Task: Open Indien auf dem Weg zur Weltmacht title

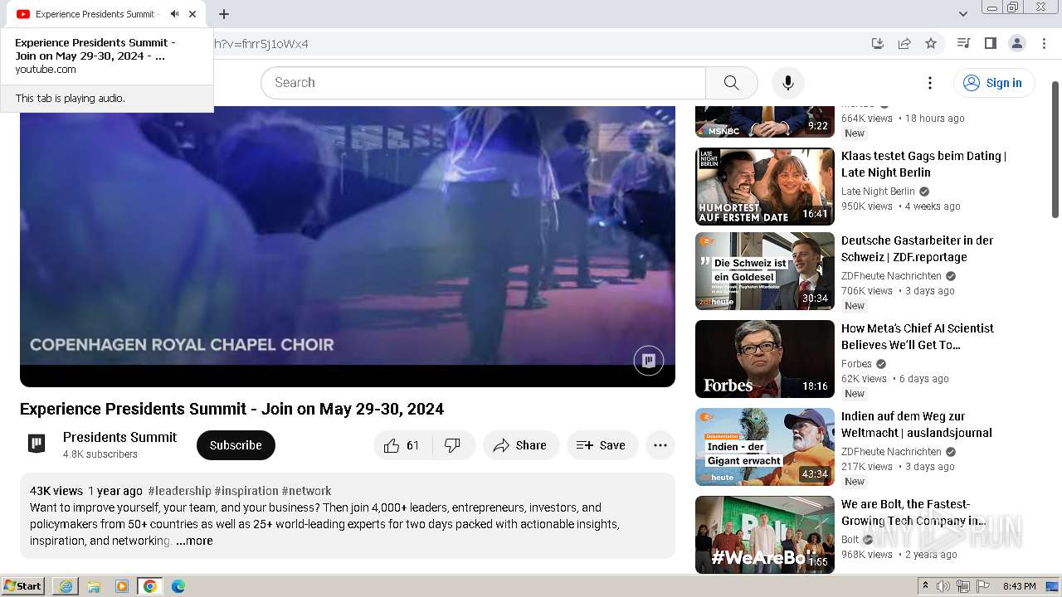Action: click(x=917, y=425)
